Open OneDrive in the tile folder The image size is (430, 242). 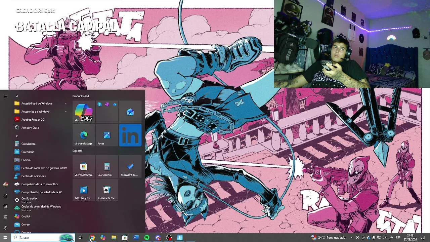pos(115,105)
